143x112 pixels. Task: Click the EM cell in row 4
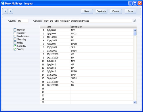coord(102,40)
